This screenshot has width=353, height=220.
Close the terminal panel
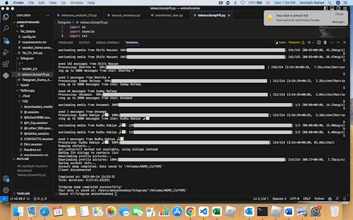(x=344, y=42)
